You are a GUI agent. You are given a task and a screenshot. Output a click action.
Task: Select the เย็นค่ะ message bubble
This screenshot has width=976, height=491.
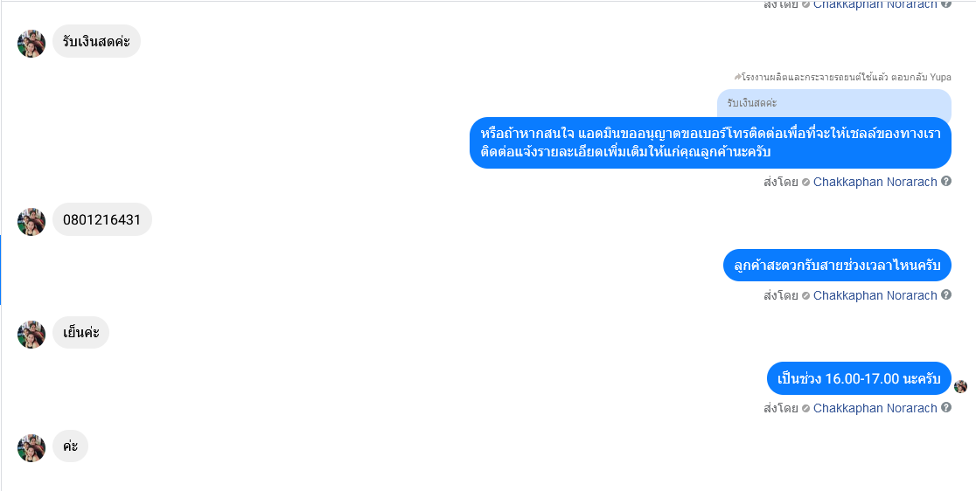coord(81,333)
